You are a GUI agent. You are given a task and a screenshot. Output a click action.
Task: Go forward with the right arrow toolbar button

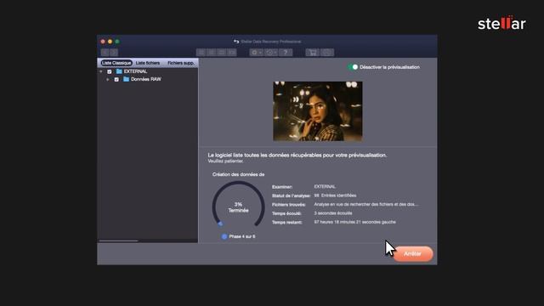click(x=114, y=53)
